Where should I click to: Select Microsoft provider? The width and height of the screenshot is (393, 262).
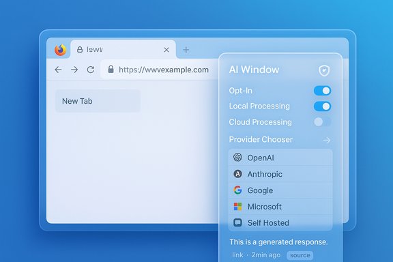(x=280, y=207)
